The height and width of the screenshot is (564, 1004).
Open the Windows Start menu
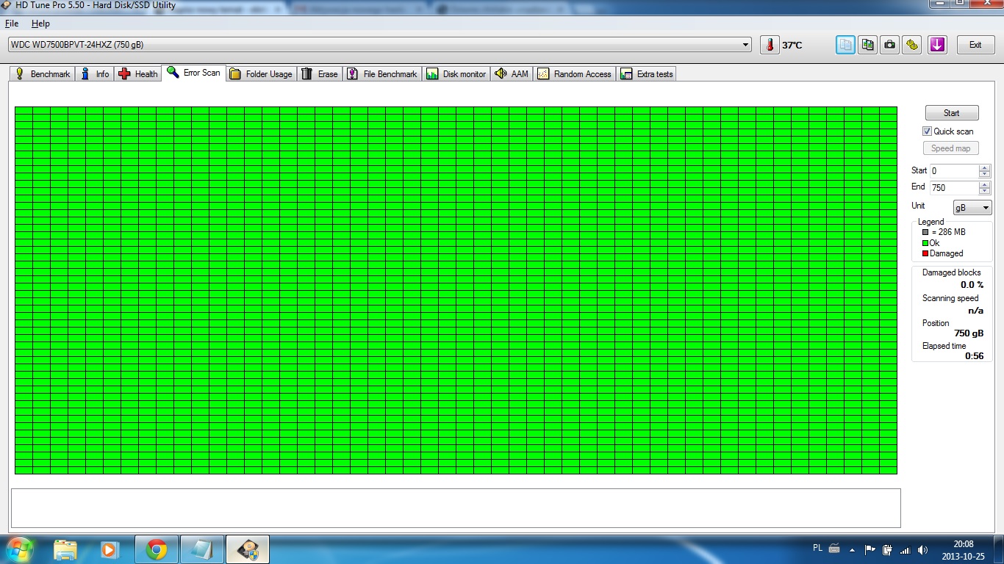point(20,549)
